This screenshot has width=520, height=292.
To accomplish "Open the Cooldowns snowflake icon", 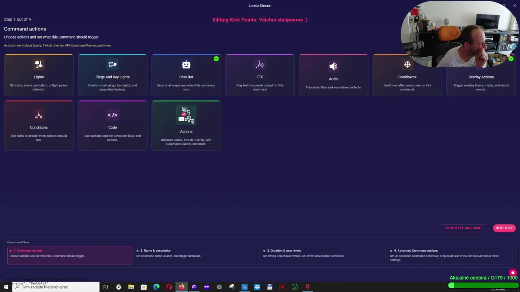I will (x=407, y=64).
